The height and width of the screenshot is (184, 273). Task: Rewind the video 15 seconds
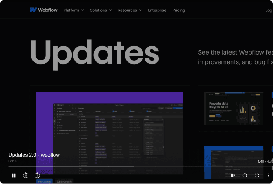[x=25, y=175]
